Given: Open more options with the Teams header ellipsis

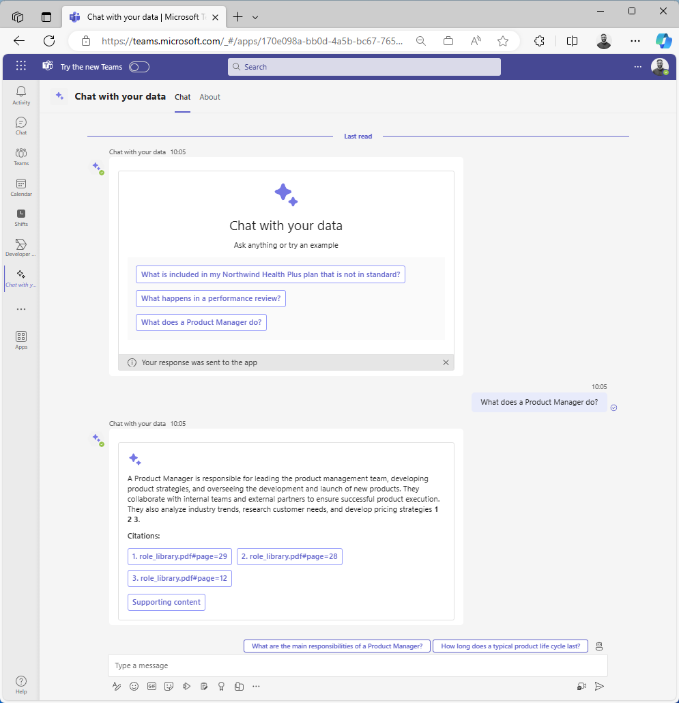Looking at the screenshot, I should click(637, 67).
